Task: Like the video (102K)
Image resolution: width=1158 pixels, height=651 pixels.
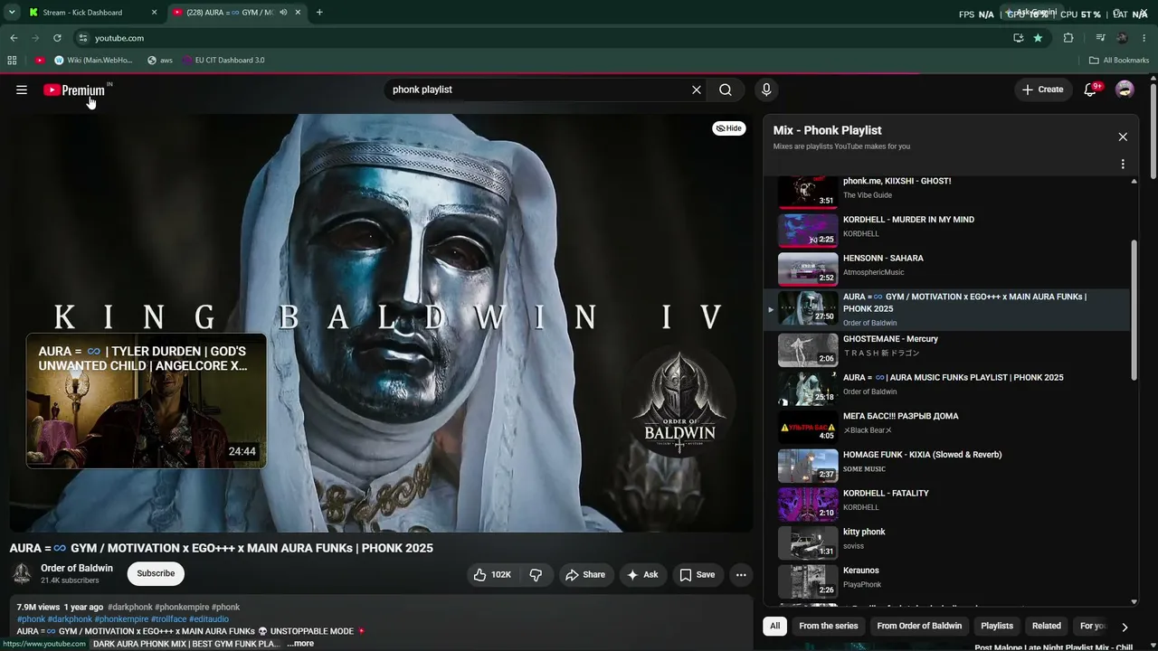Action: click(x=492, y=574)
